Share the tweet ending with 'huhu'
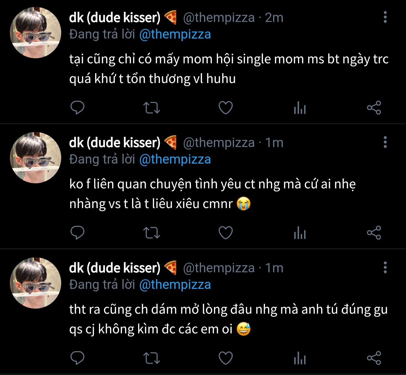The image size is (406, 375). point(374,108)
